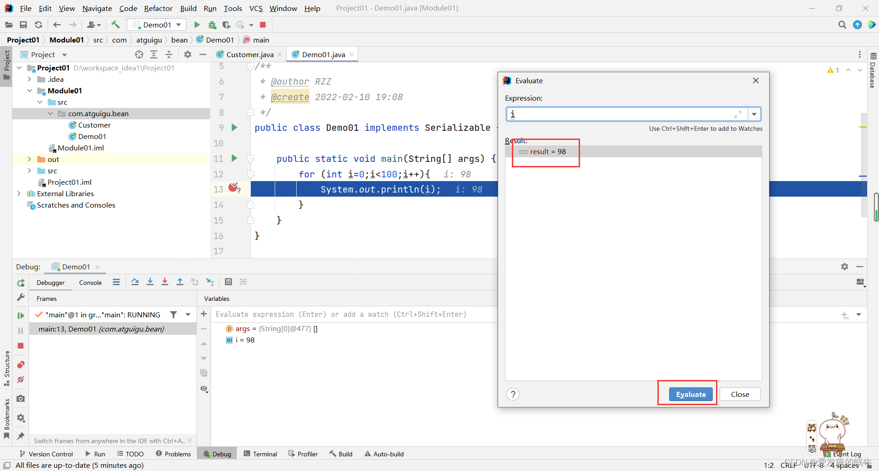Open Terminal tool window tab

pyautogui.click(x=260, y=454)
